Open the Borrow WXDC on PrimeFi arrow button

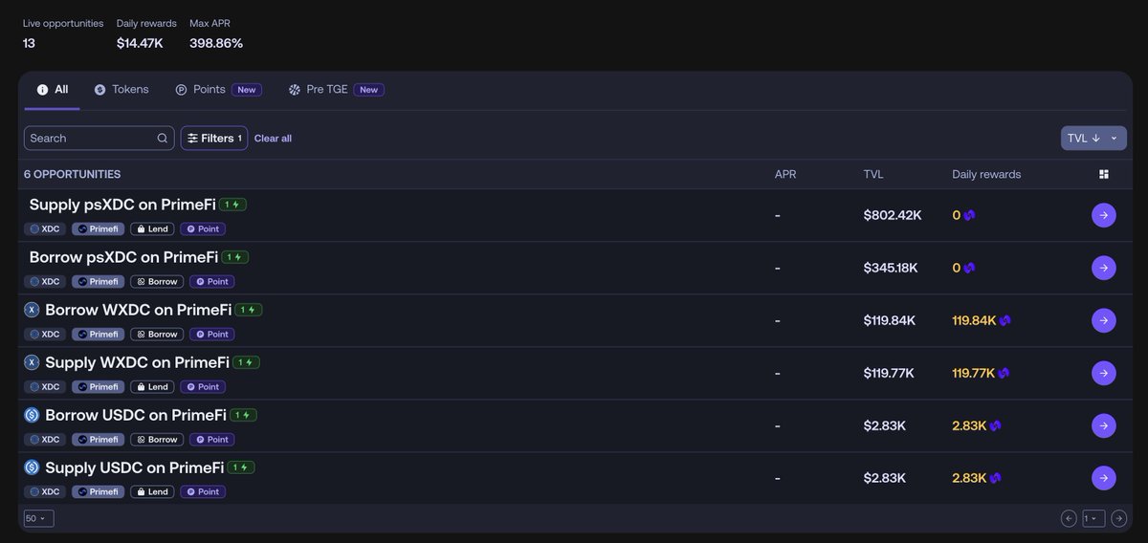1103,320
